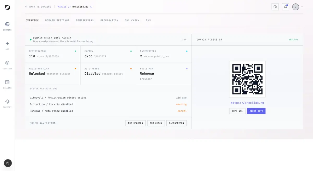313x171 pixels.
Task: Open the Propagation tab
Action: (109, 20)
